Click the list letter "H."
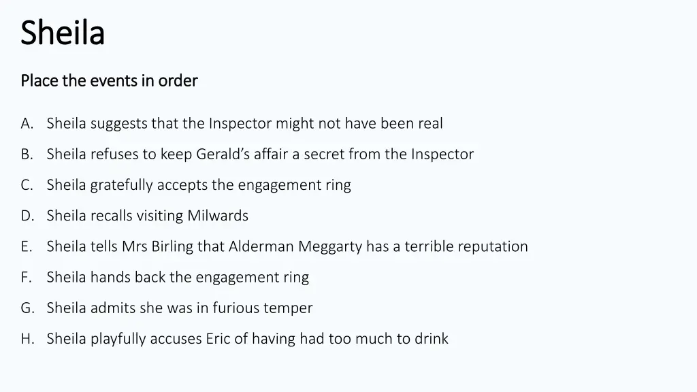Image resolution: width=697 pixels, height=392 pixels. (27, 339)
